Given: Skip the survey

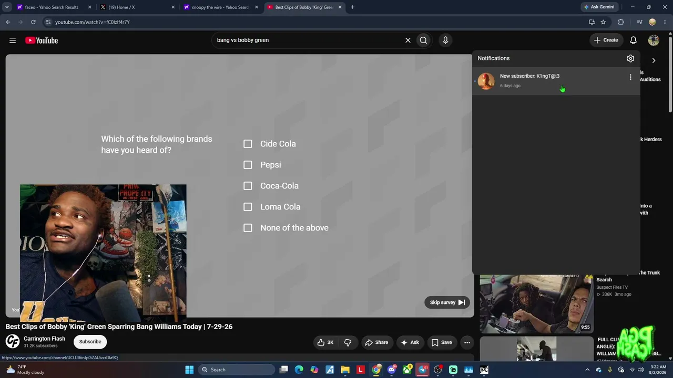Looking at the screenshot, I should tap(447, 302).
